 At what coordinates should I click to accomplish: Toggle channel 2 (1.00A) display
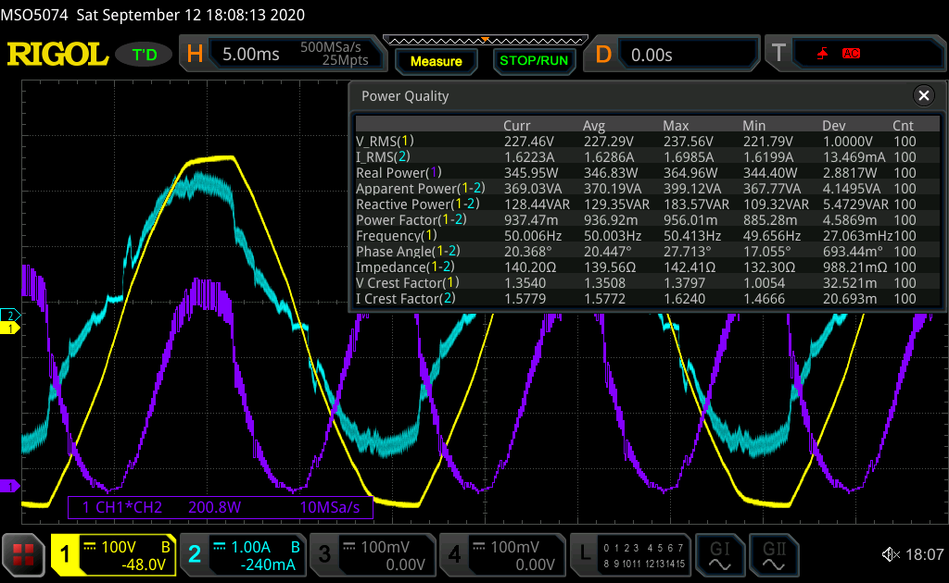(x=242, y=555)
